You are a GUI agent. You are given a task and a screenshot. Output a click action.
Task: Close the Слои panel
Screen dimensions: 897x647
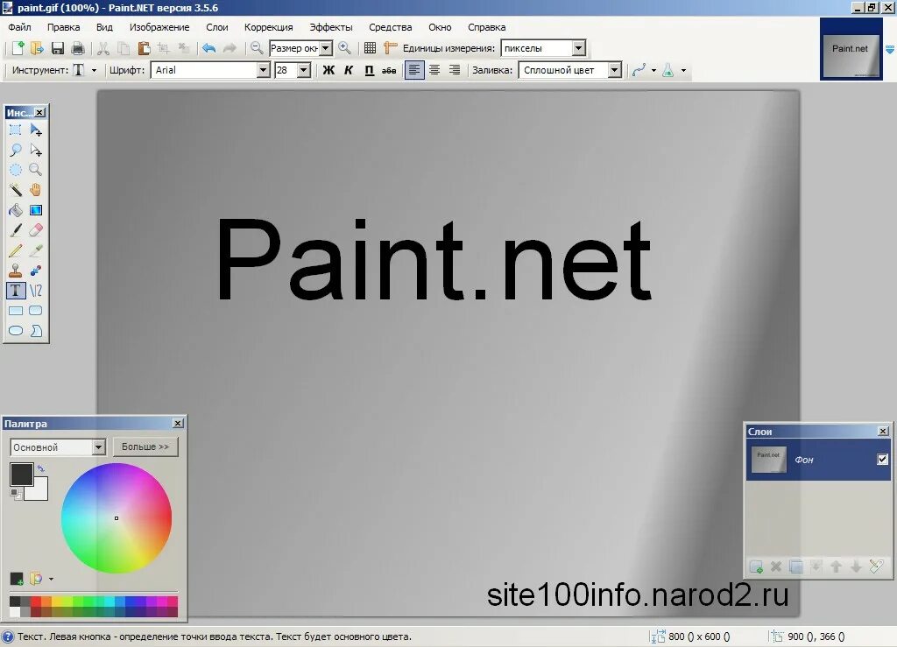[883, 431]
